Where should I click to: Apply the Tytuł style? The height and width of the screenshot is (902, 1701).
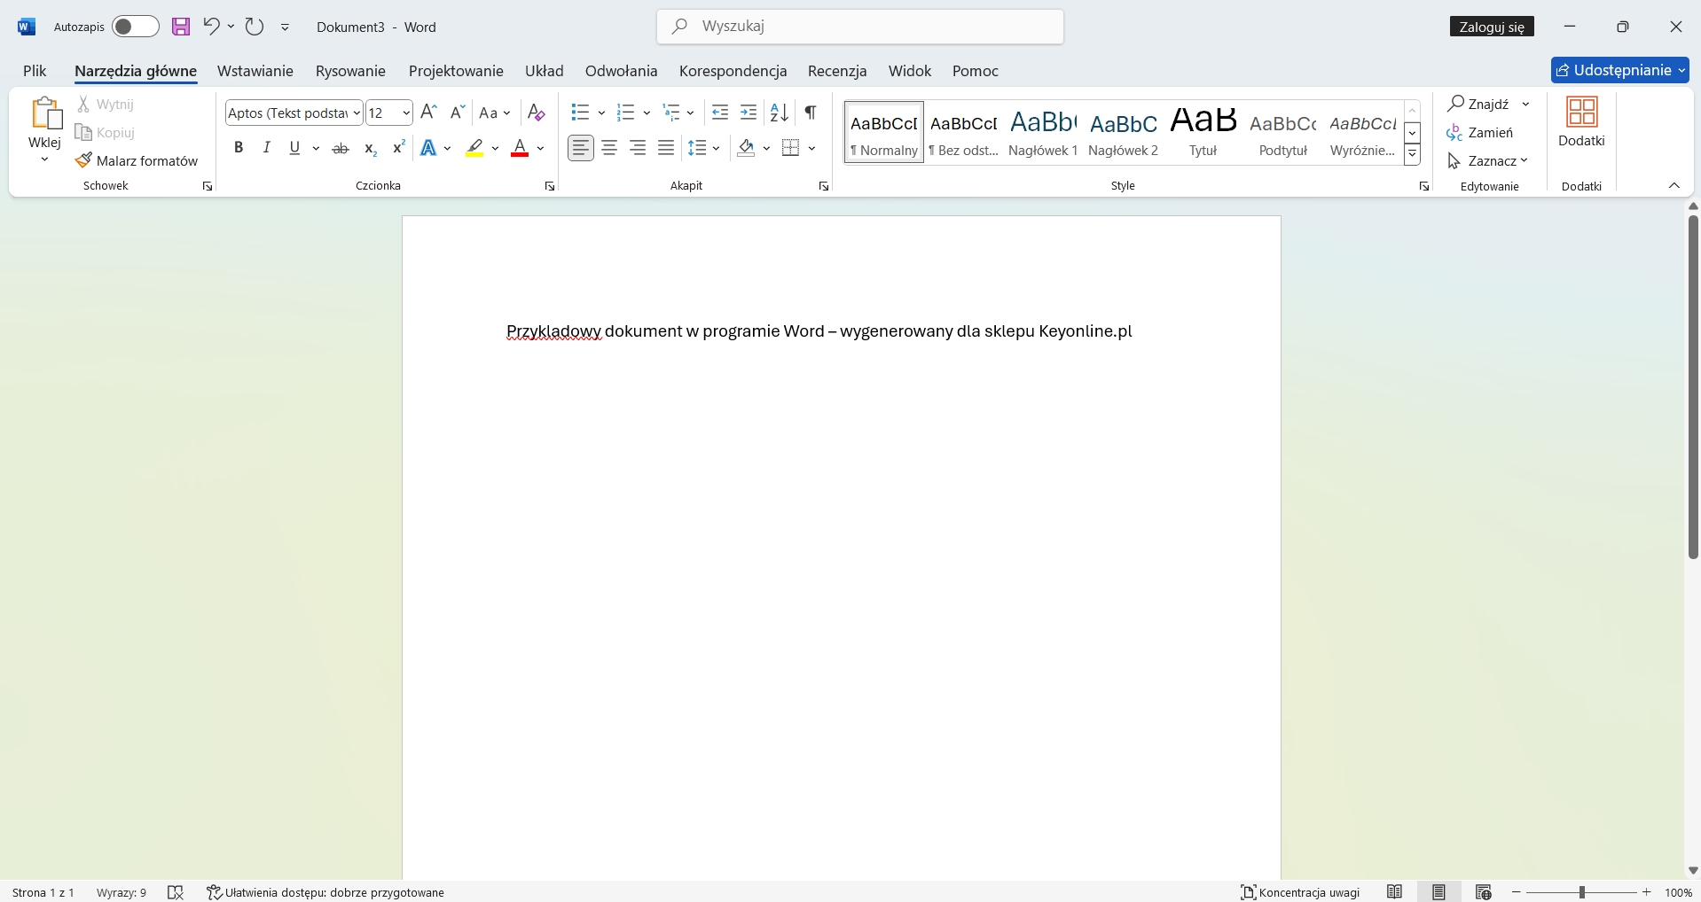click(x=1203, y=132)
